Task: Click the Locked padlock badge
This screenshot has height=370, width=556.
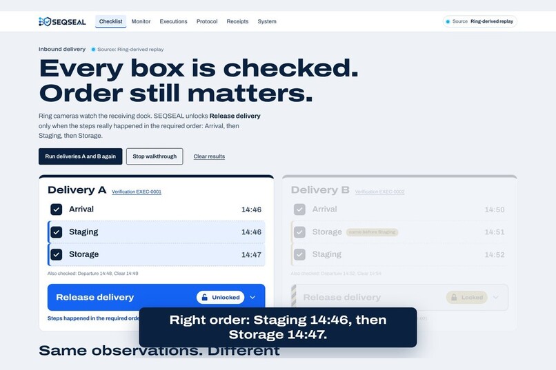Action: click(467, 298)
